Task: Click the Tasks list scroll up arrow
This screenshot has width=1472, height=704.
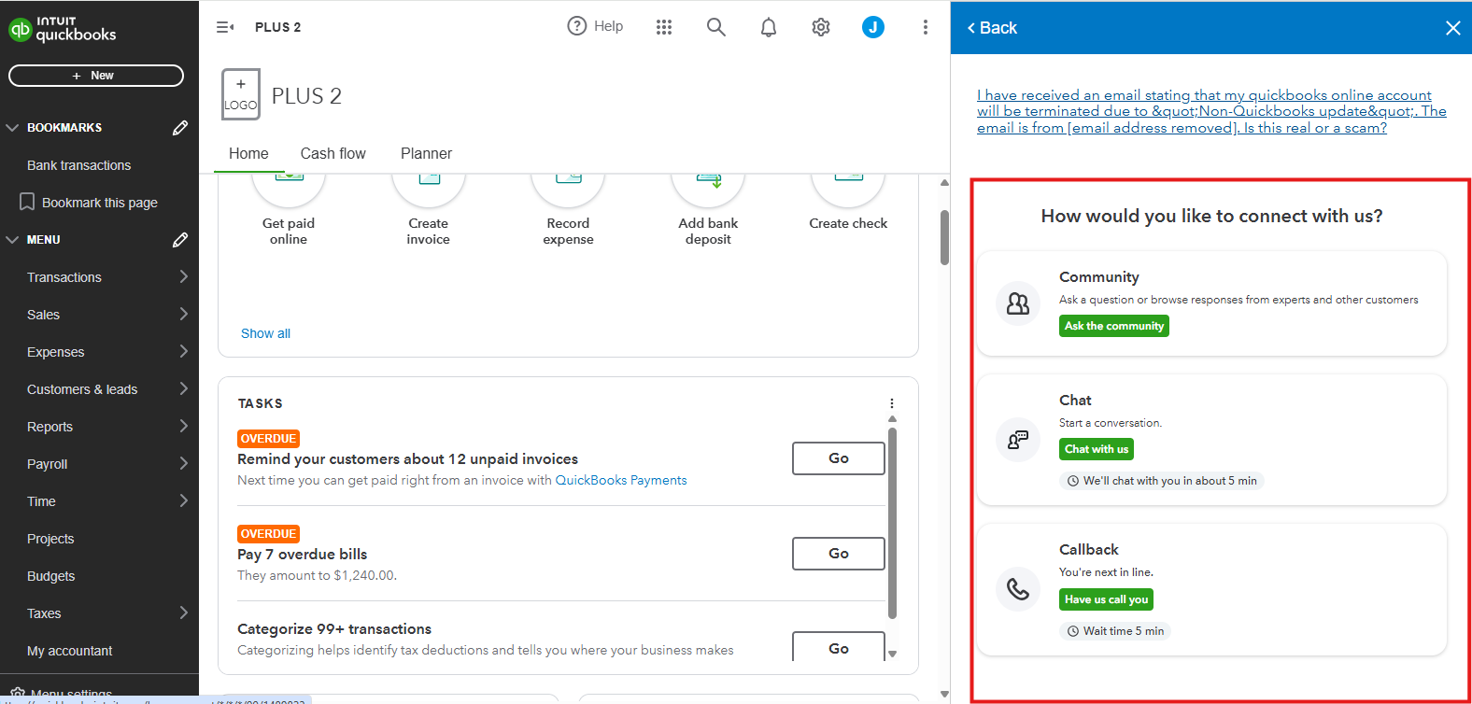Action: pos(892,419)
